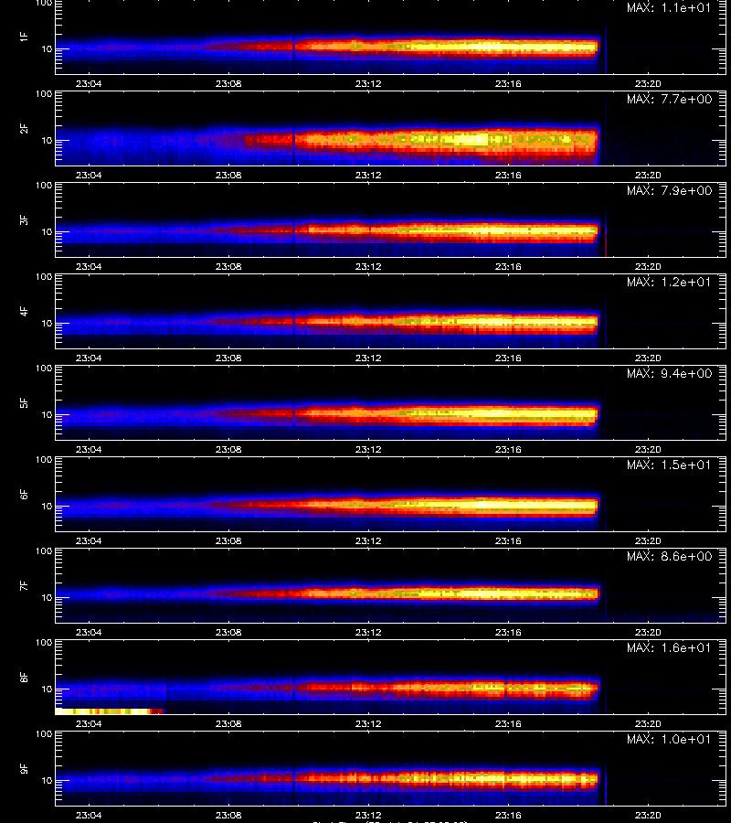Click the 9F panel's 23:12 time label
This screenshot has width=731, height=823.
click(368, 815)
